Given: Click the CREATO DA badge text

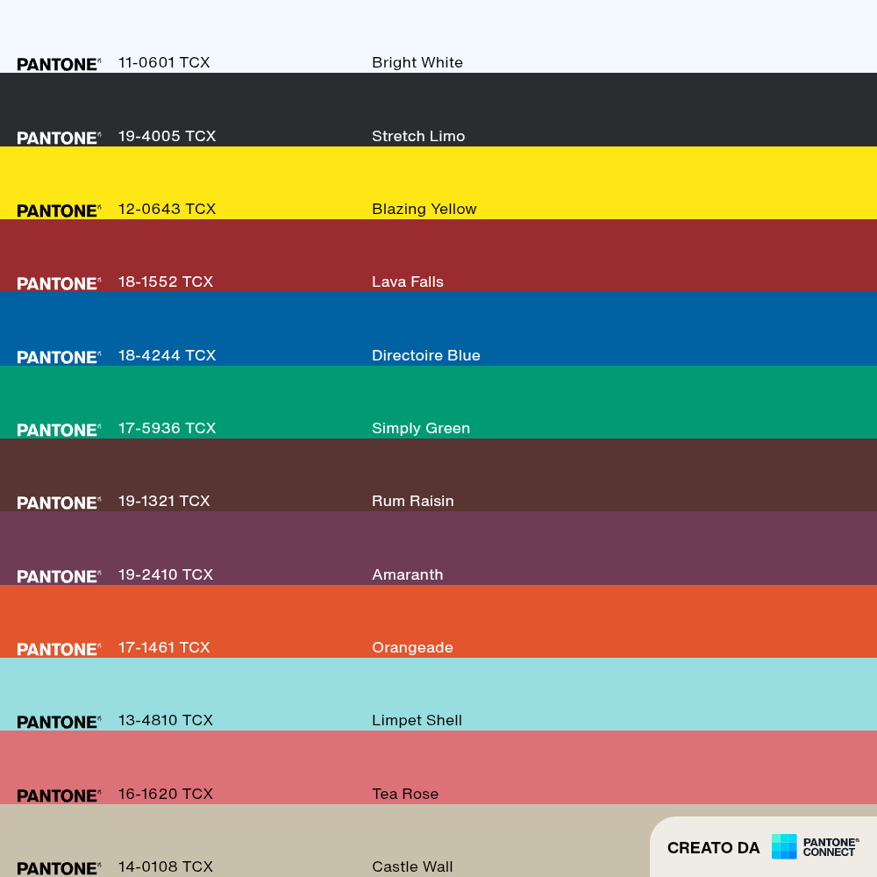Looking at the screenshot, I should [x=713, y=848].
